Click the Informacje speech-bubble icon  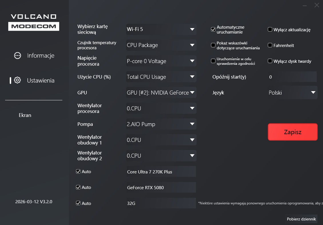click(17, 56)
